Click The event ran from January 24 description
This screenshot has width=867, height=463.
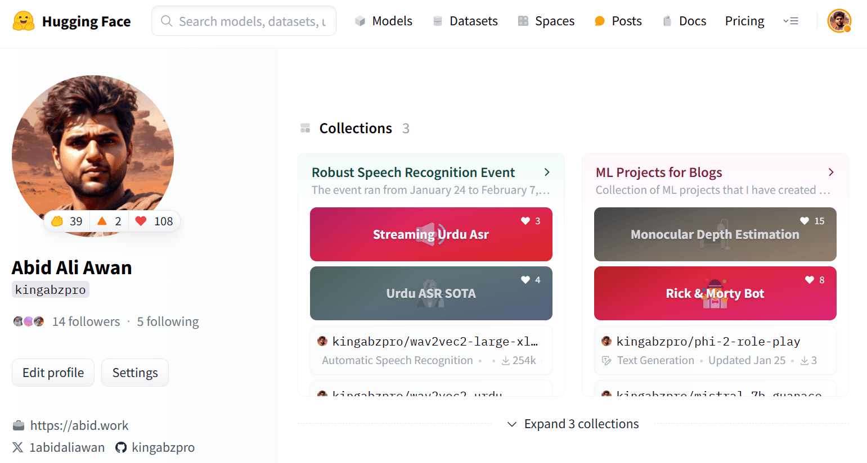coord(431,190)
